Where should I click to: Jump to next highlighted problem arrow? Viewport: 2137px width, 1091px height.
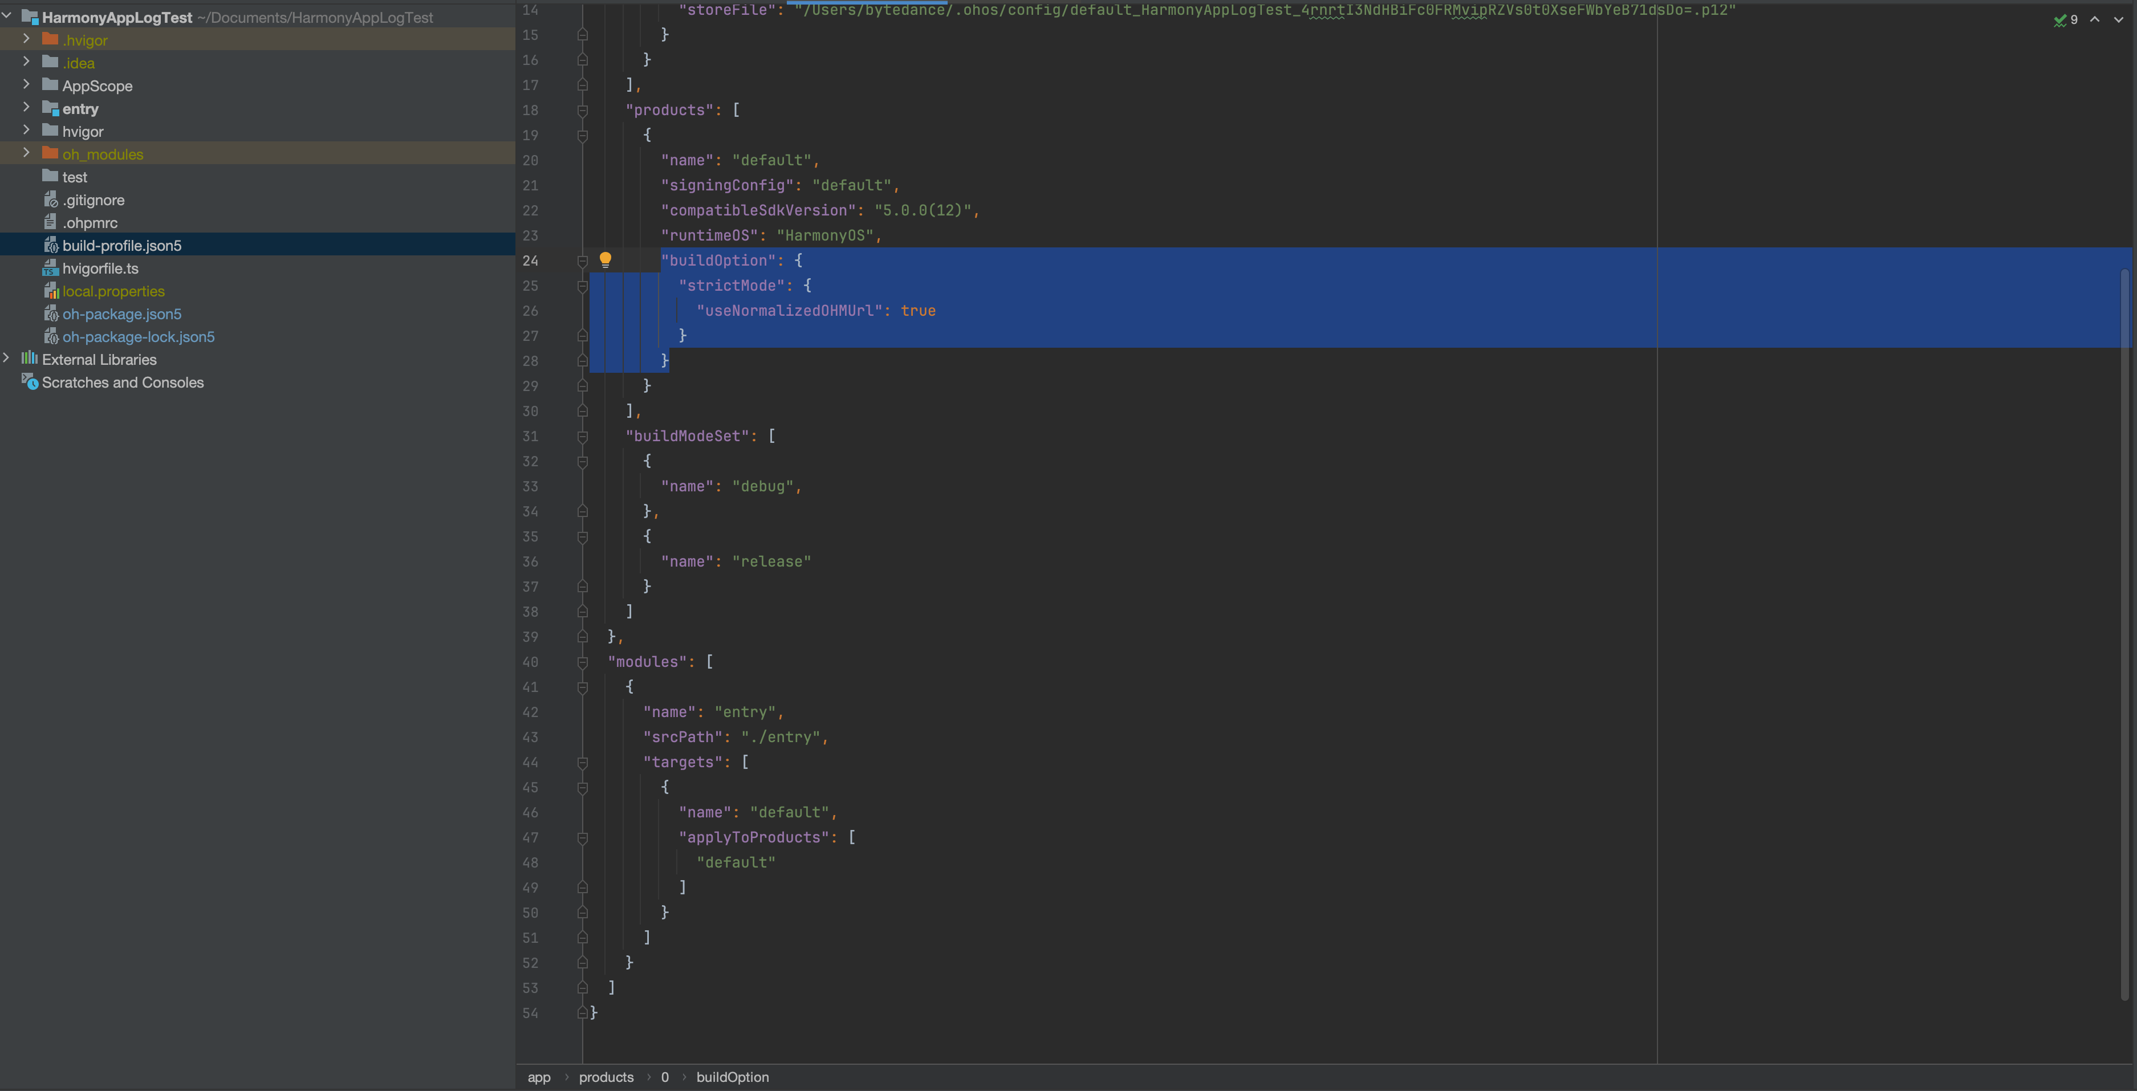[2119, 19]
